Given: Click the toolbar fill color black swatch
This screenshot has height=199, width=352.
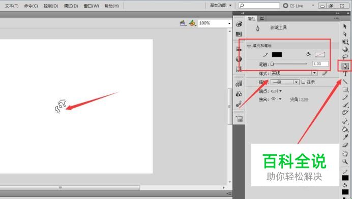Looking at the screenshot, I should tap(345, 192).
